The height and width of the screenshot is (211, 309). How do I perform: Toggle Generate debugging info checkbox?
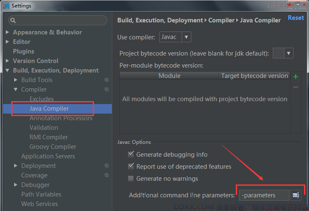click(x=131, y=154)
